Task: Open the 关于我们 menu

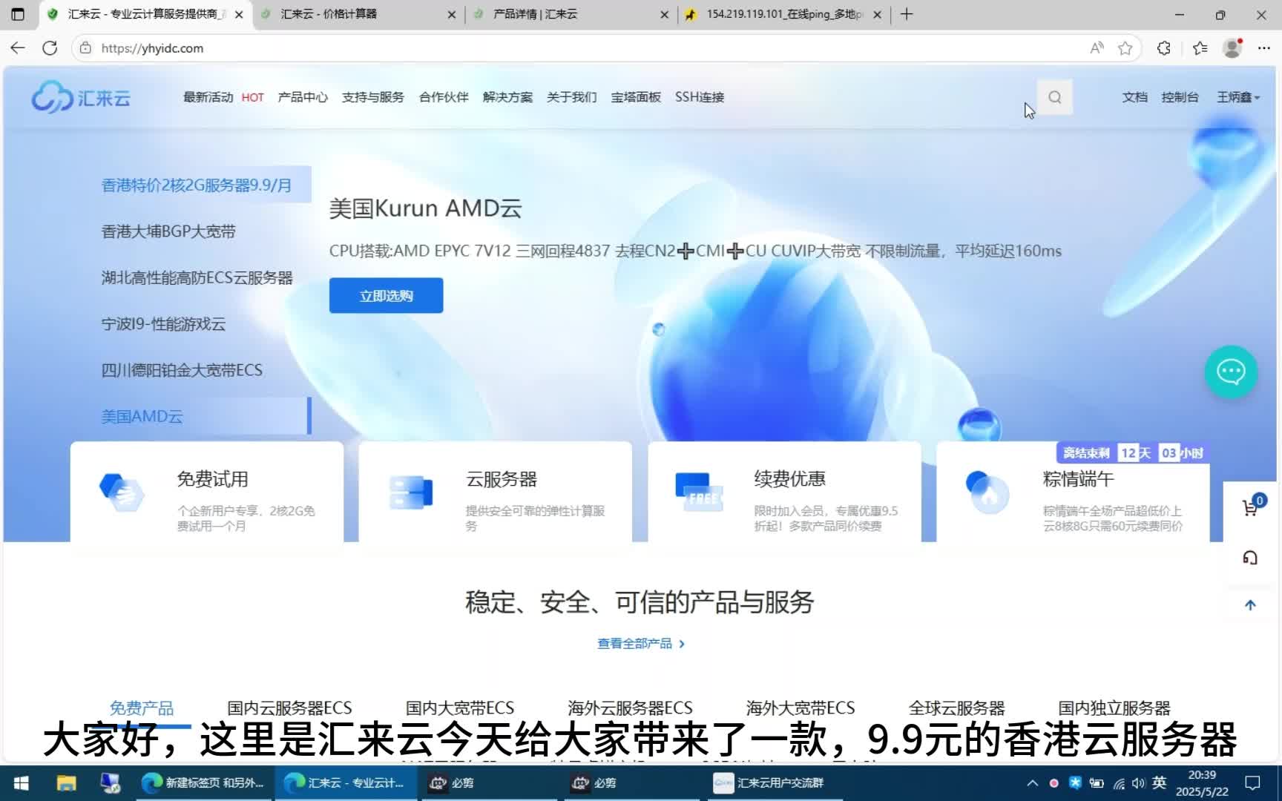Action: tap(571, 97)
